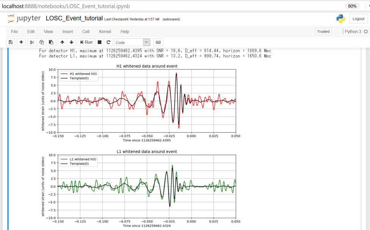This screenshot has height=230, width=370.
Task: Insert a cell below with plus icon
Action: 21,42
